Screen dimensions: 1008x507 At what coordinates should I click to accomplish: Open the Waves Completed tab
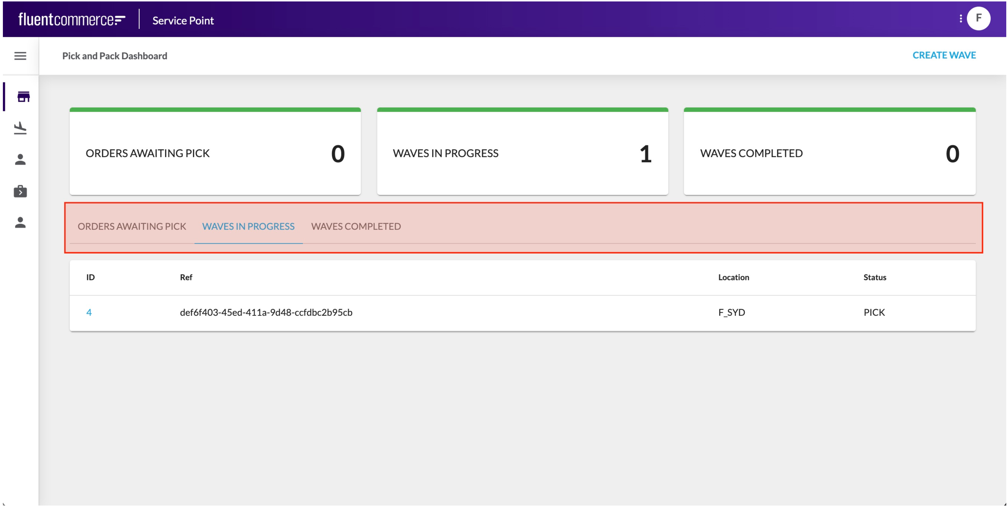pos(356,226)
